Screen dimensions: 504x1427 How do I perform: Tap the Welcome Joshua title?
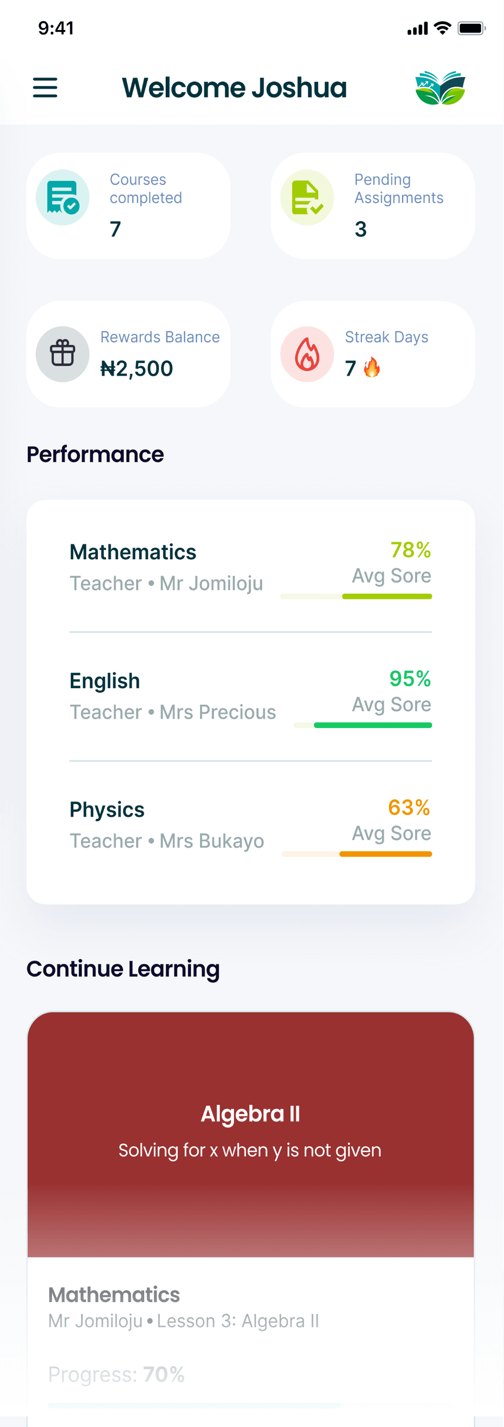click(234, 87)
